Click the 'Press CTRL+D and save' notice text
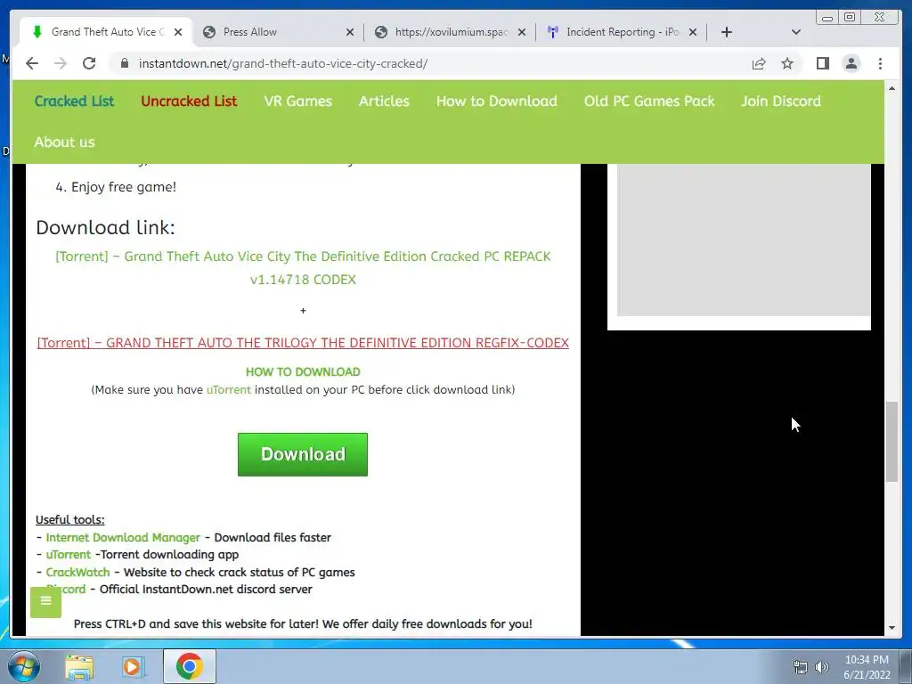Image resolution: width=912 pixels, height=684 pixels. [303, 624]
